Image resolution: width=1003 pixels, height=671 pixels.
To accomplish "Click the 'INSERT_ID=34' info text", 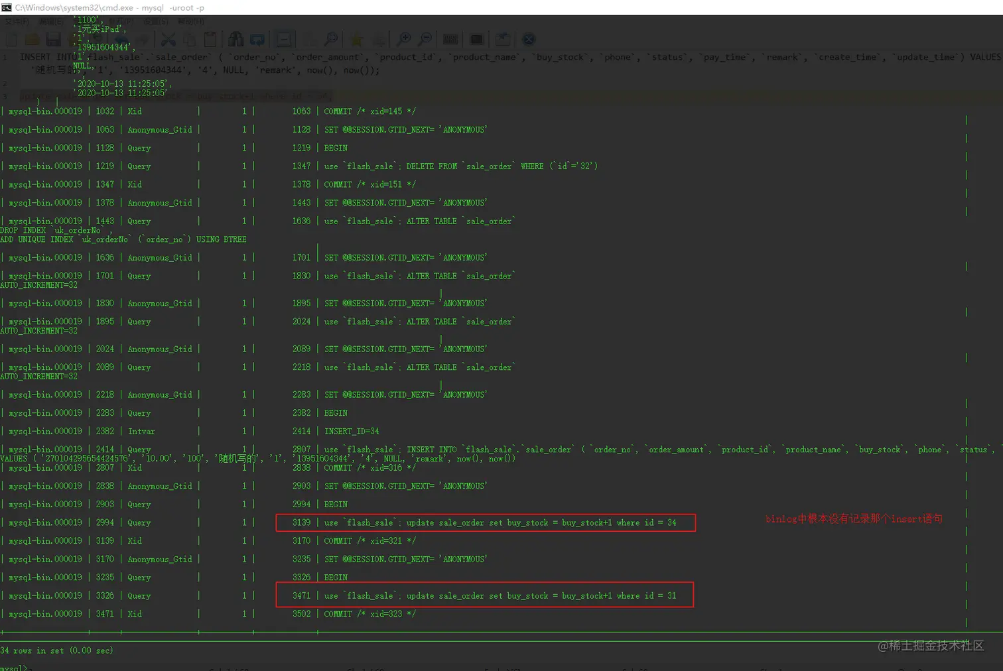I will pyautogui.click(x=352, y=431).
